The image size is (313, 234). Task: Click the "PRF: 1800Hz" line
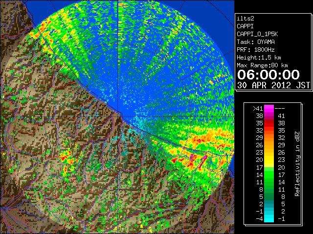(x=255, y=50)
